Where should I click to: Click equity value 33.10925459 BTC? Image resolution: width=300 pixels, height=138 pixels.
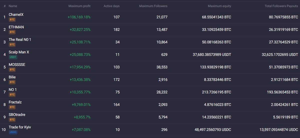pyautogui.click(x=216, y=30)
